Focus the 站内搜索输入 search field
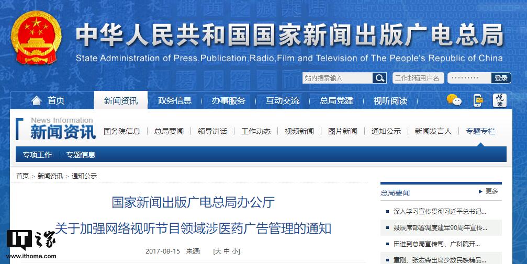 click(x=338, y=78)
